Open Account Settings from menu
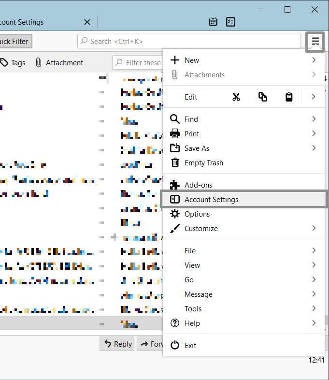The height and width of the screenshot is (380, 329). point(211,199)
